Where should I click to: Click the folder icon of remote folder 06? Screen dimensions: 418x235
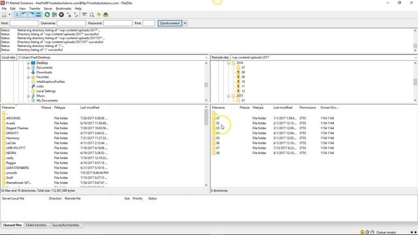[214, 143]
